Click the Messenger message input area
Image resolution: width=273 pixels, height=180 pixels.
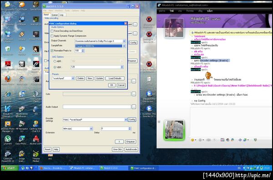tap(231, 122)
